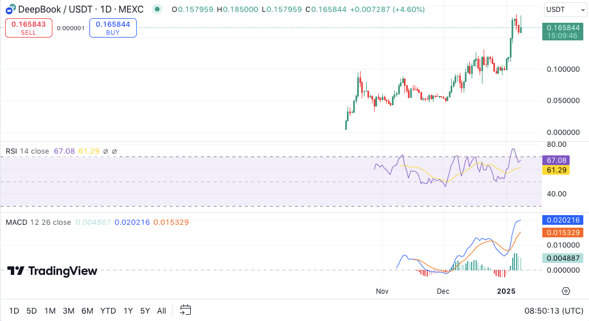
Task: Select the 5Y time range
Action: pos(145,311)
